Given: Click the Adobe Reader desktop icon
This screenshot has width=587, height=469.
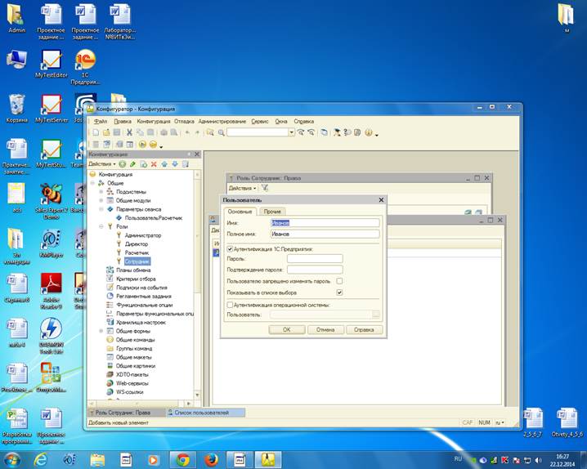Looking at the screenshot, I should tap(52, 291).
